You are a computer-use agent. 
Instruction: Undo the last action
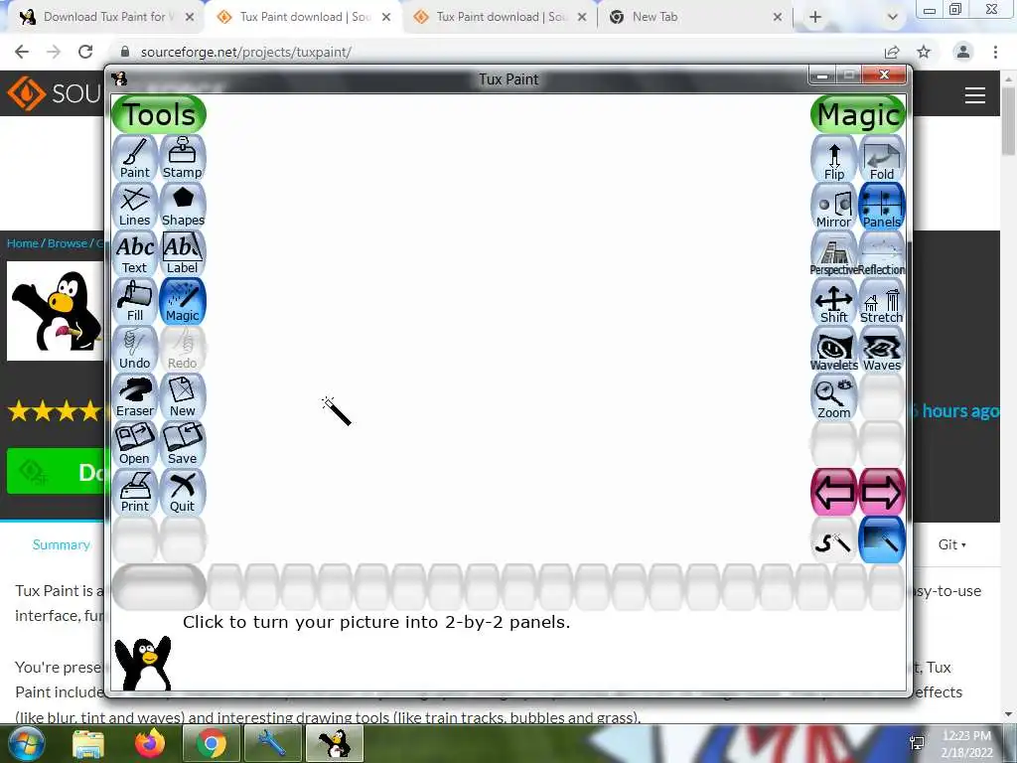(135, 349)
